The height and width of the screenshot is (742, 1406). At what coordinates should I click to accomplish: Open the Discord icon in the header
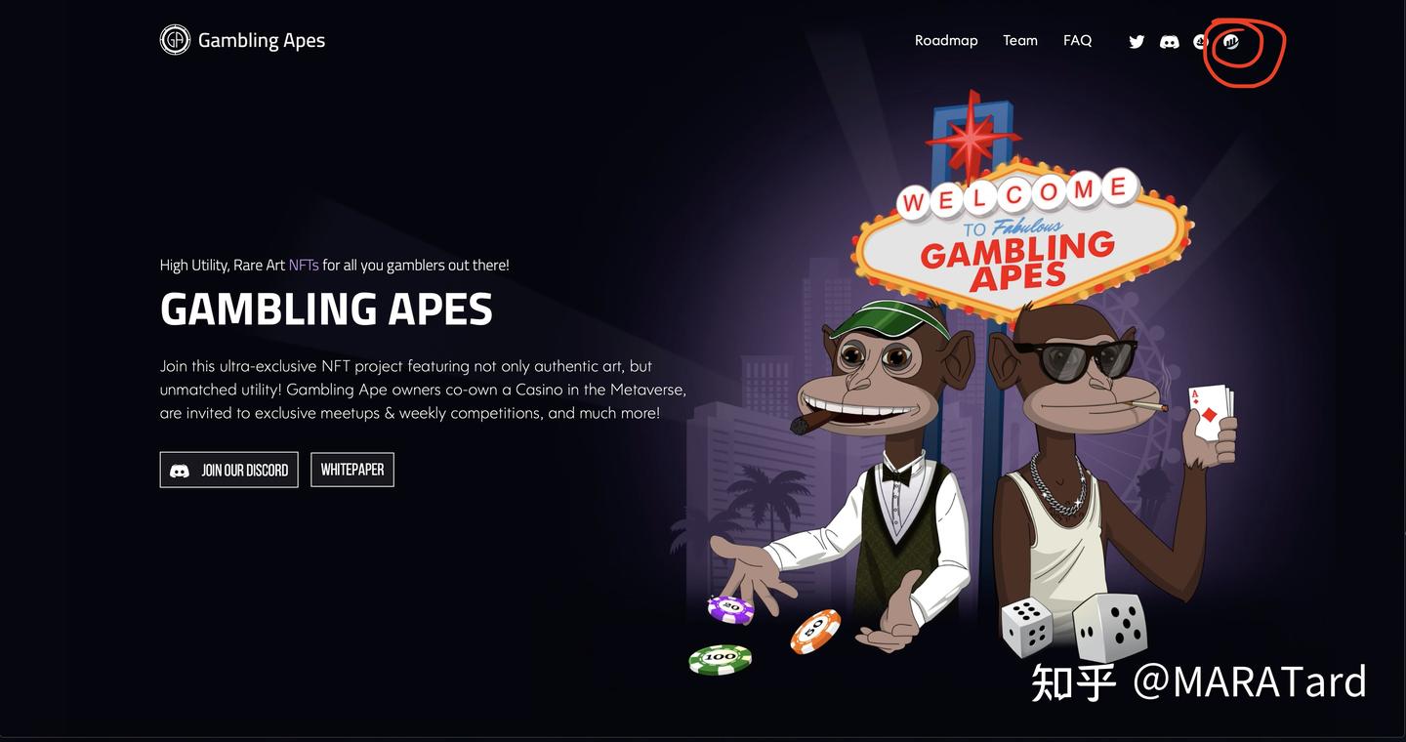1169,42
